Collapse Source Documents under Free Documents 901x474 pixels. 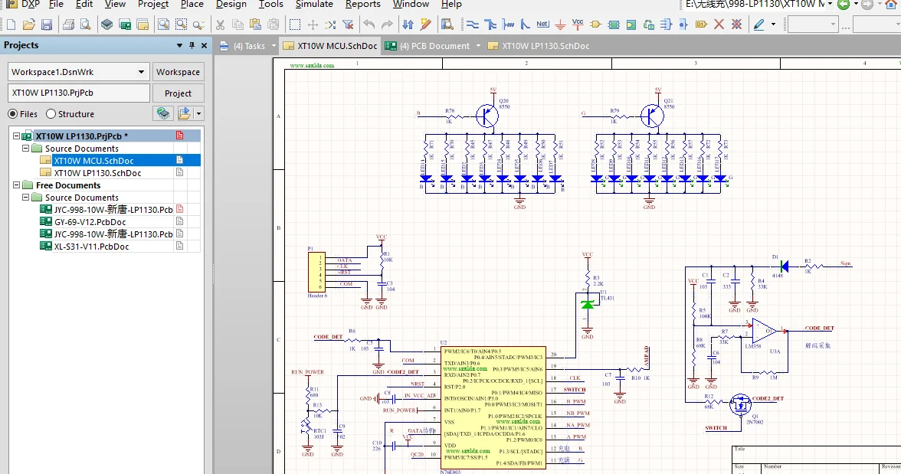[25, 197]
